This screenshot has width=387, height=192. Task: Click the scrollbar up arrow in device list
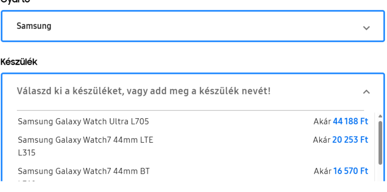point(380,116)
